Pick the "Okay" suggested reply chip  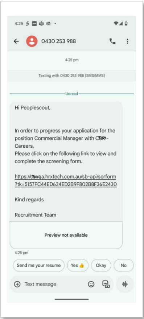101,265
